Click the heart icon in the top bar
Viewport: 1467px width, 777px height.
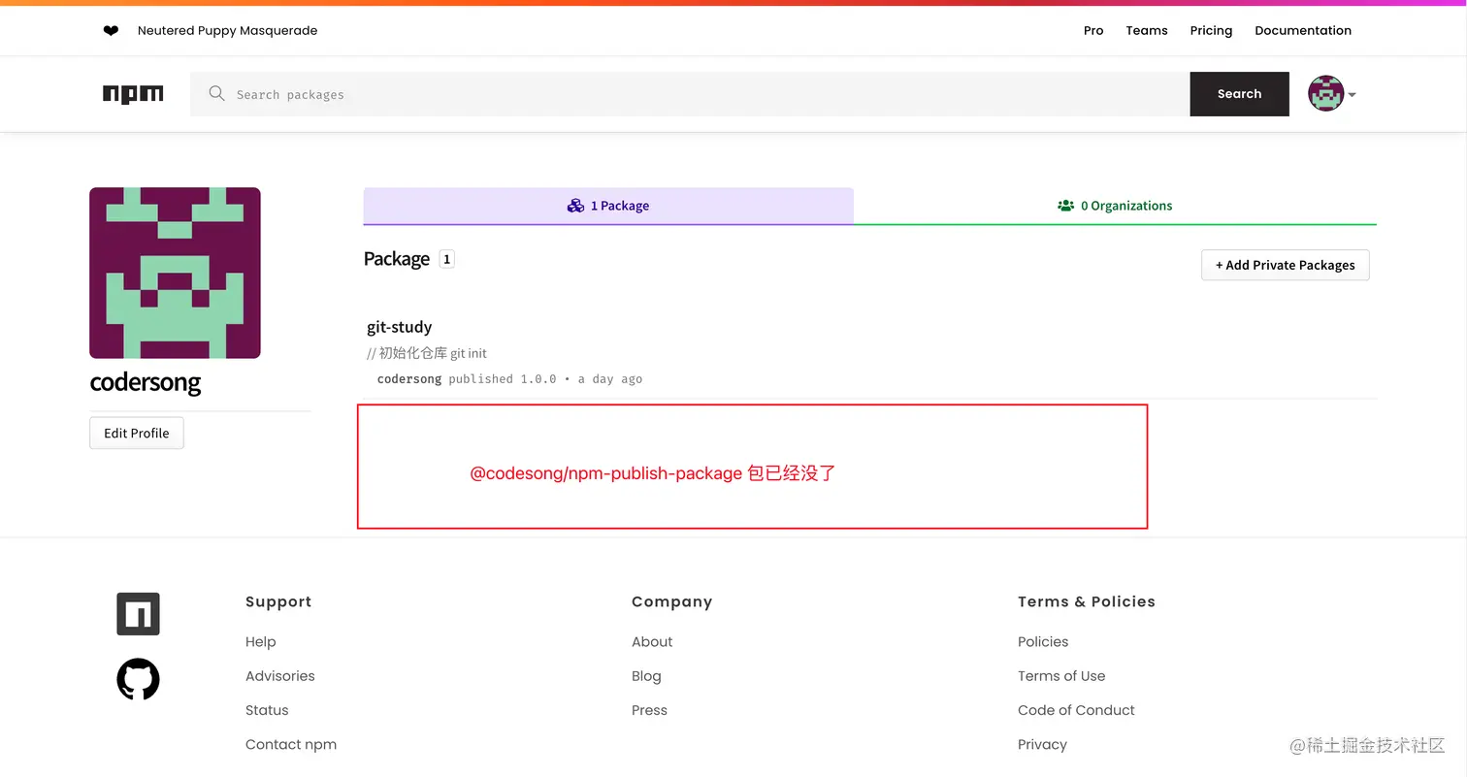click(x=111, y=31)
